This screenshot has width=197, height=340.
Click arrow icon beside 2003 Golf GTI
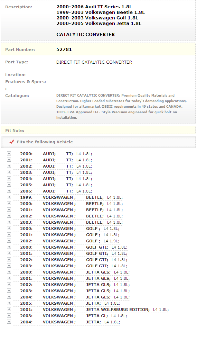click(9, 266)
